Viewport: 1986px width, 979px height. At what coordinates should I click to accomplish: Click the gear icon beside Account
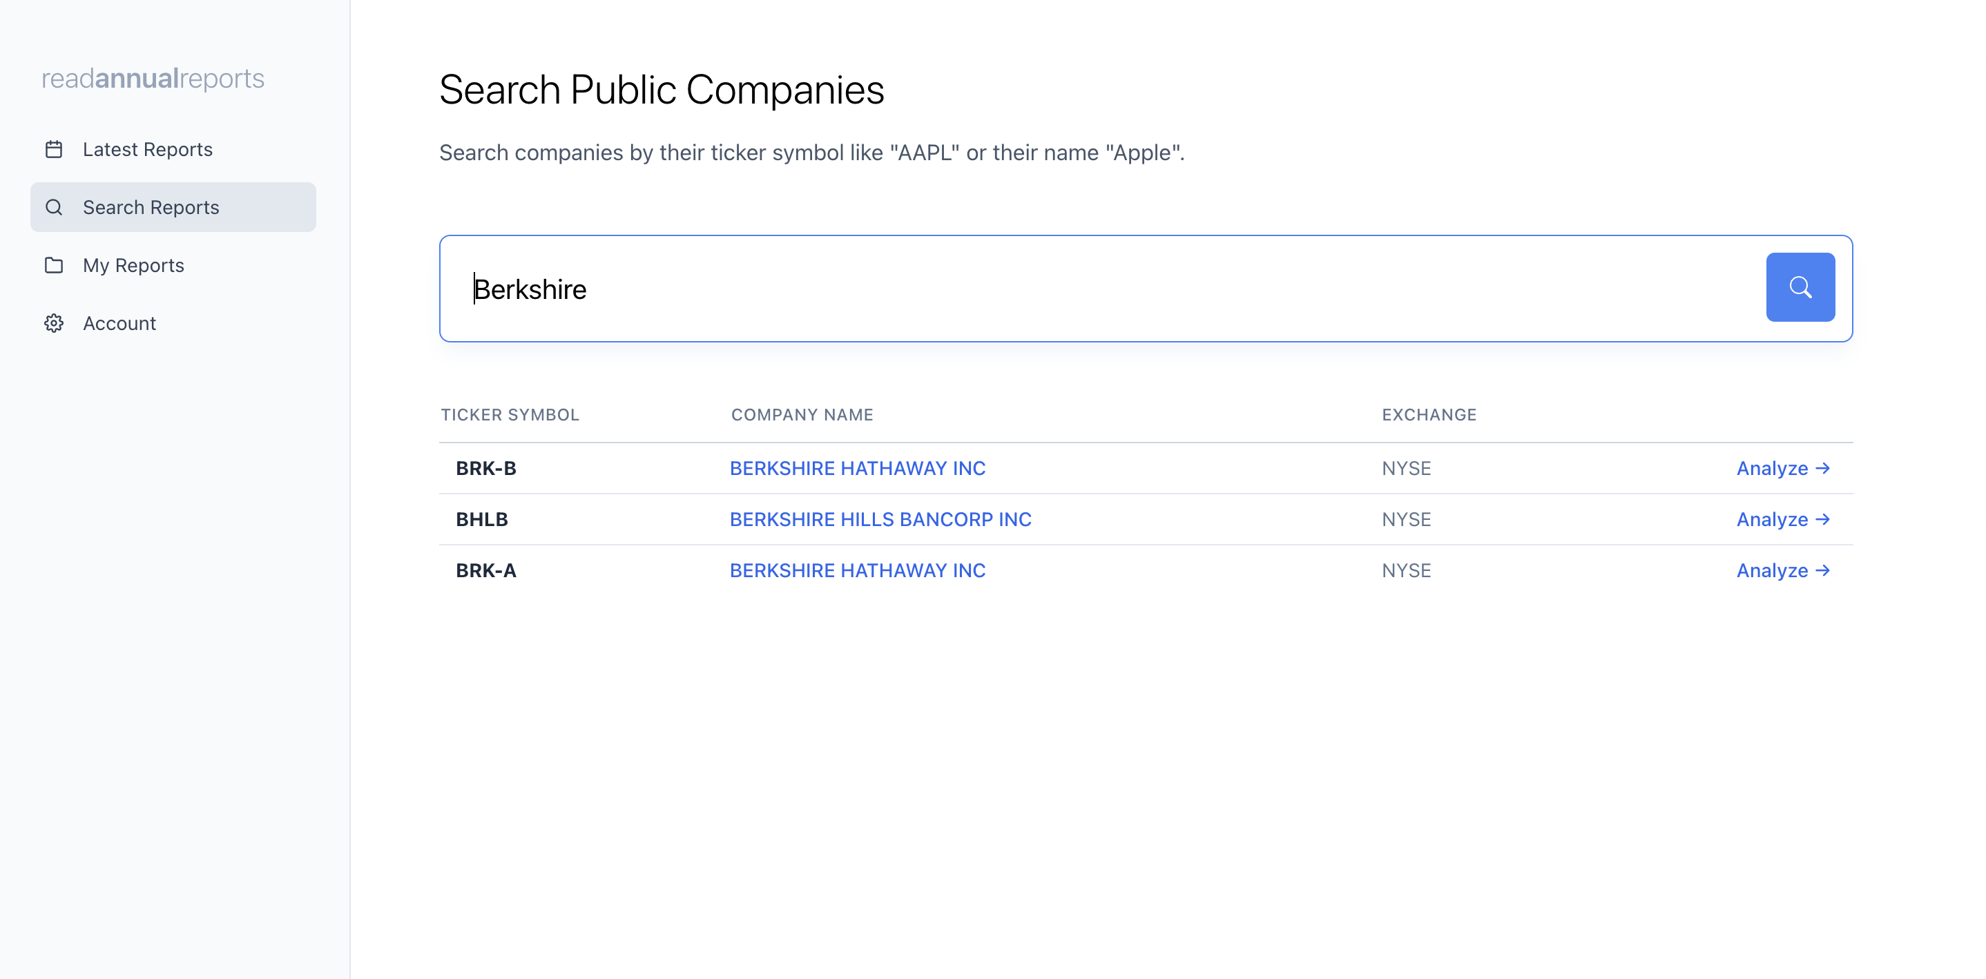pyautogui.click(x=54, y=323)
